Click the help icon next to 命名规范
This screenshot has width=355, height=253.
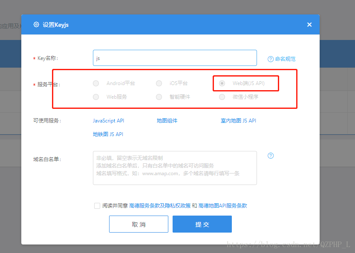point(271,58)
